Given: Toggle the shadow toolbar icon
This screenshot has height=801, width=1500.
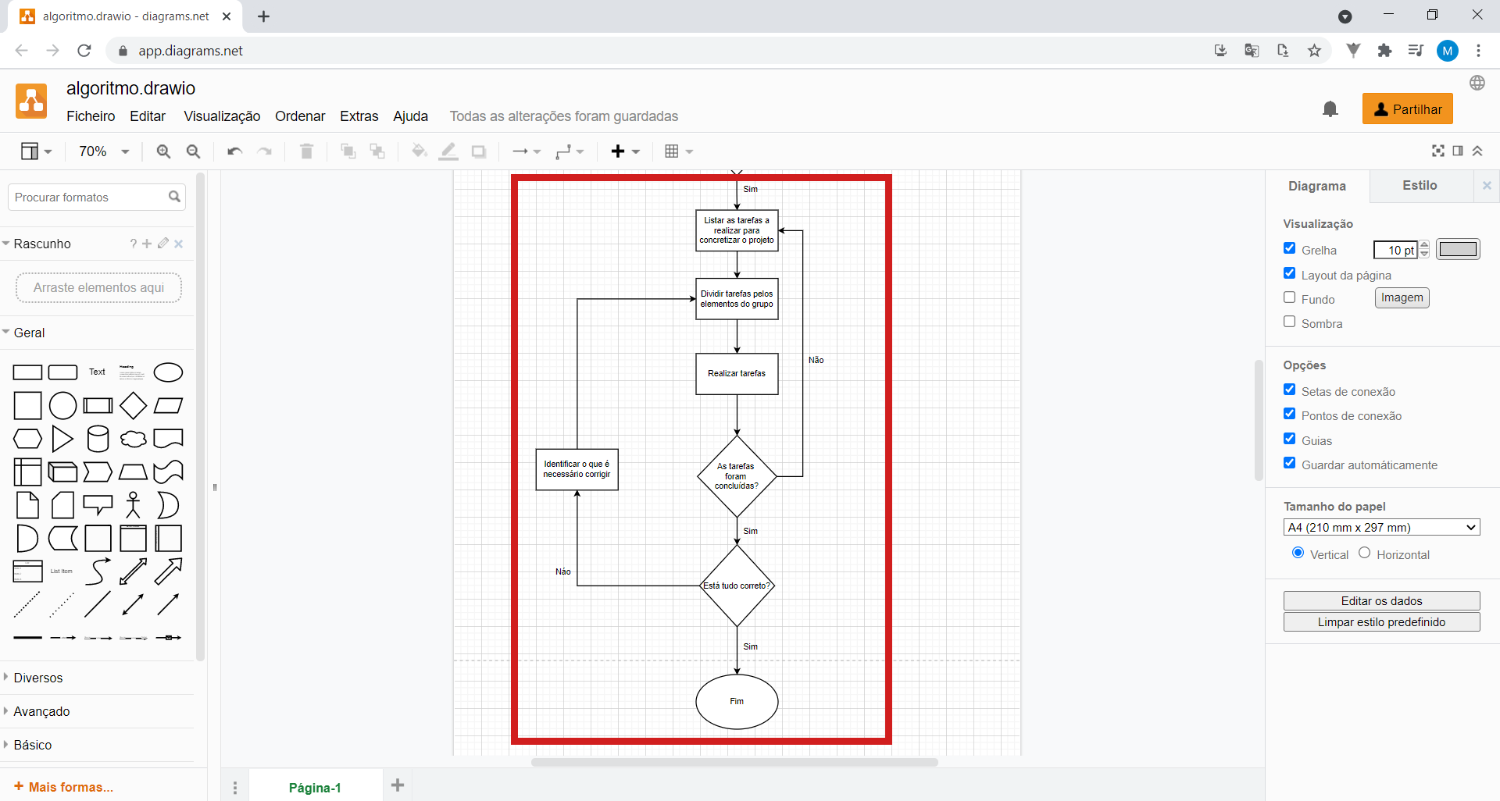Looking at the screenshot, I should (479, 151).
